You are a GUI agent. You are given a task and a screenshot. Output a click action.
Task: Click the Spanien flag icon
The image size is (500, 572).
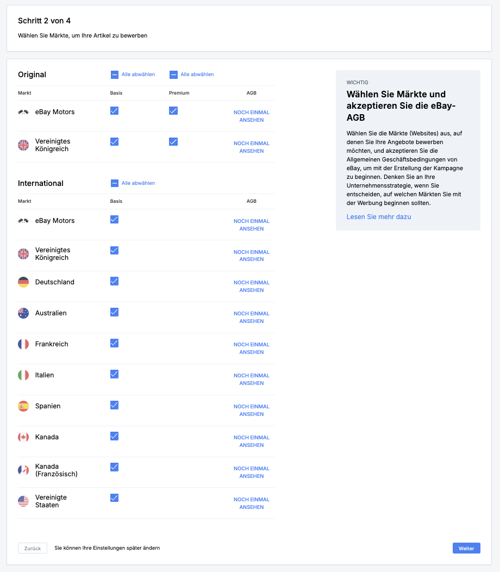(x=23, y=406)
